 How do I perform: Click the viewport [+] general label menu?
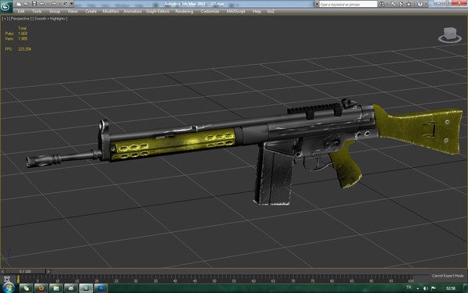point(5,19)
